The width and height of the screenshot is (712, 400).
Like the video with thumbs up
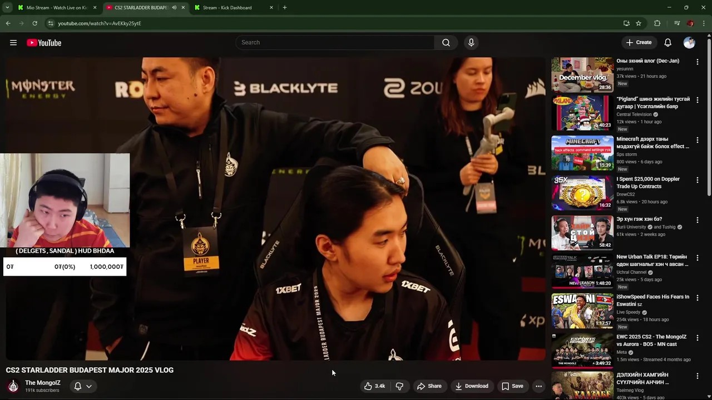(x=374, y=386)
